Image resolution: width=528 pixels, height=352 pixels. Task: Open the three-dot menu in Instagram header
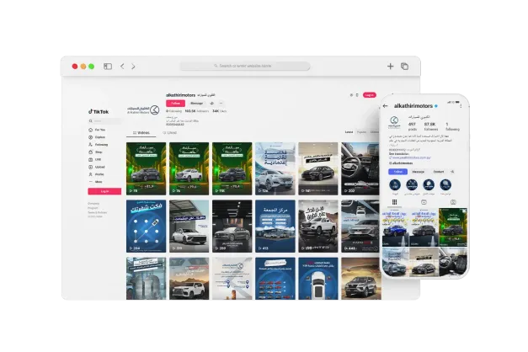461,106
